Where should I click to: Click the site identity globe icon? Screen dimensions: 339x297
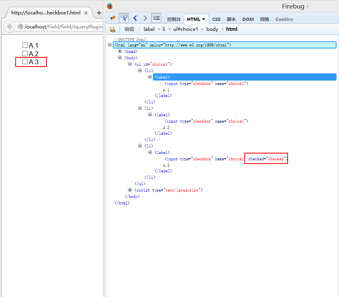tap(20, 26)
